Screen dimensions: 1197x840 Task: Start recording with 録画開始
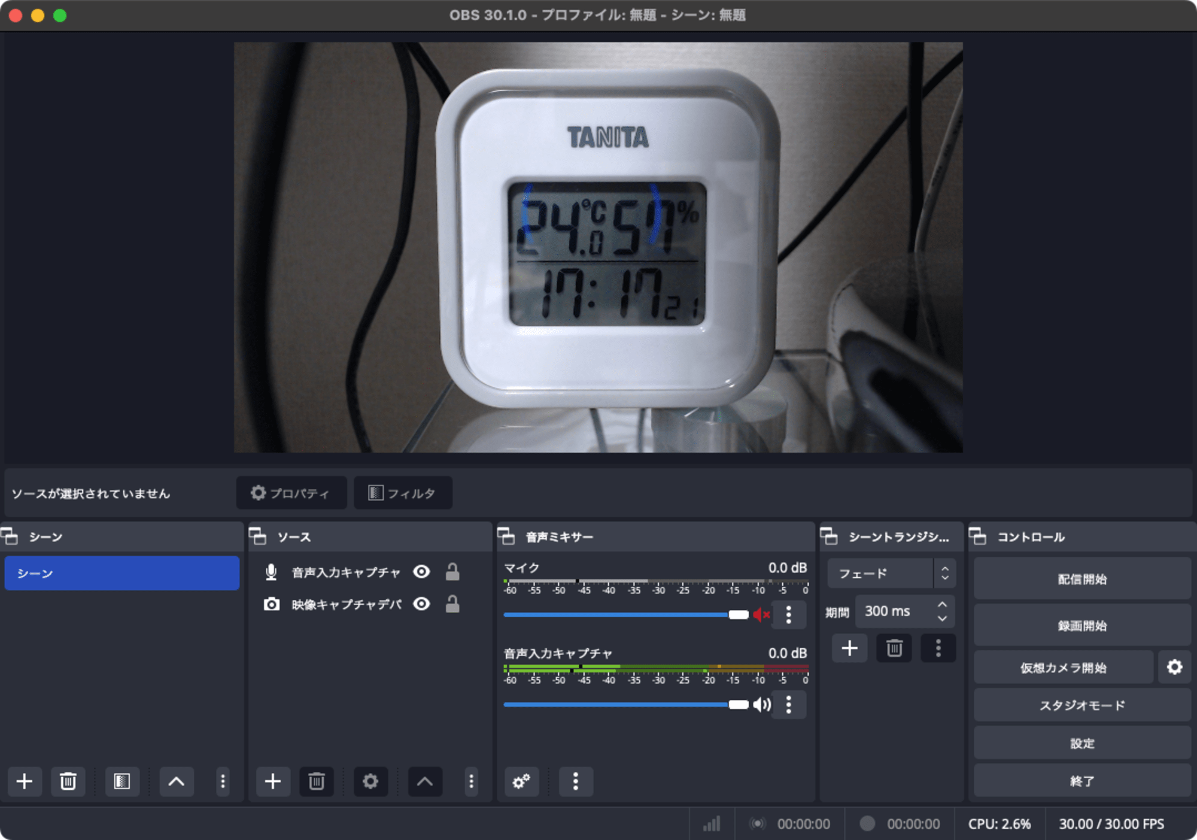pos(1082,625)
